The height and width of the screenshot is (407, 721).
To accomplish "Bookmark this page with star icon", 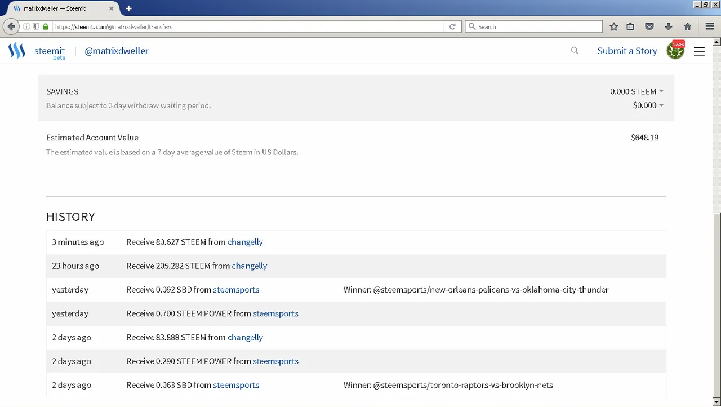I will tap(614, 26).
